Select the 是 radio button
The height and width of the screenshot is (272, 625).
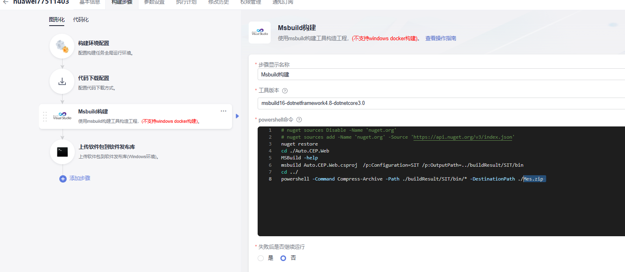[261, 258]
